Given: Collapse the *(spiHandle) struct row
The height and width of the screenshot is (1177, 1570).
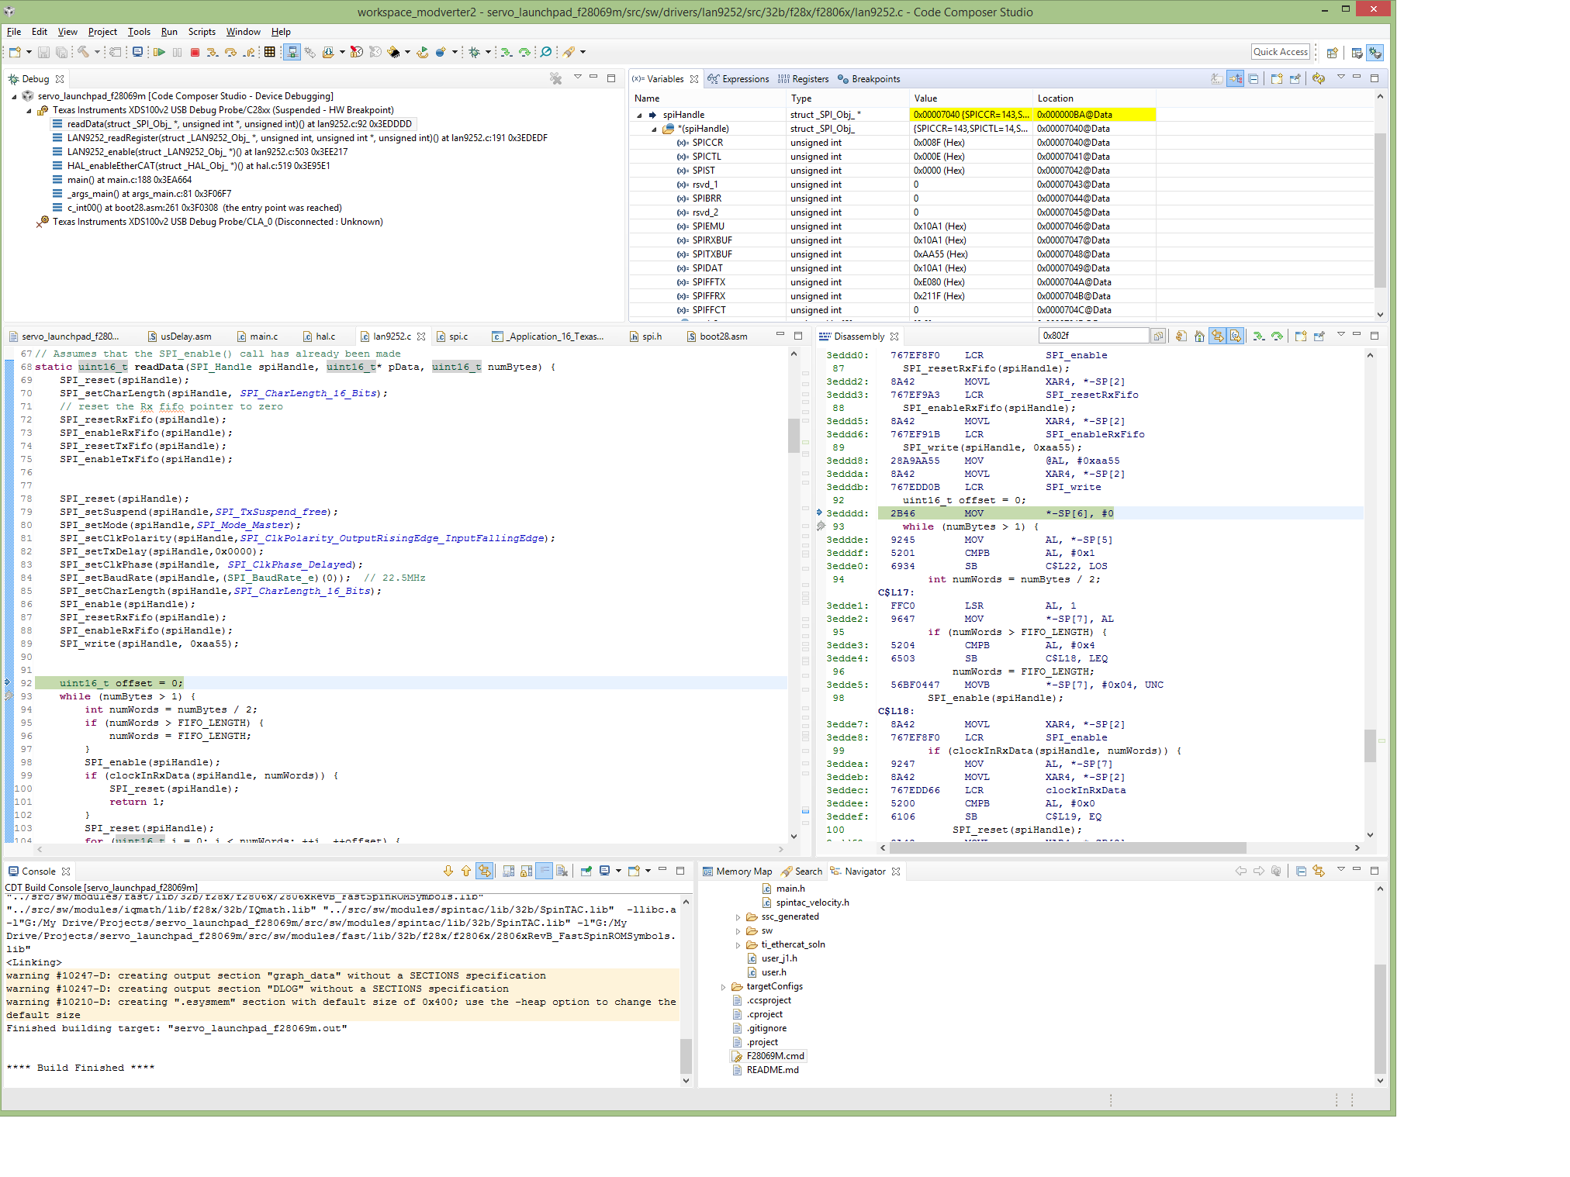Looking at the screenshot, I should click(655, 129).
